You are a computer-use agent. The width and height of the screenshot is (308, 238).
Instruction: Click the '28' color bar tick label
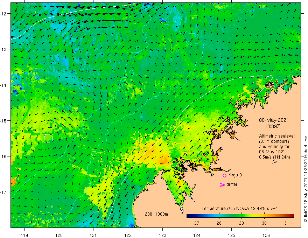pyautogui.click(x=219, y=223)
